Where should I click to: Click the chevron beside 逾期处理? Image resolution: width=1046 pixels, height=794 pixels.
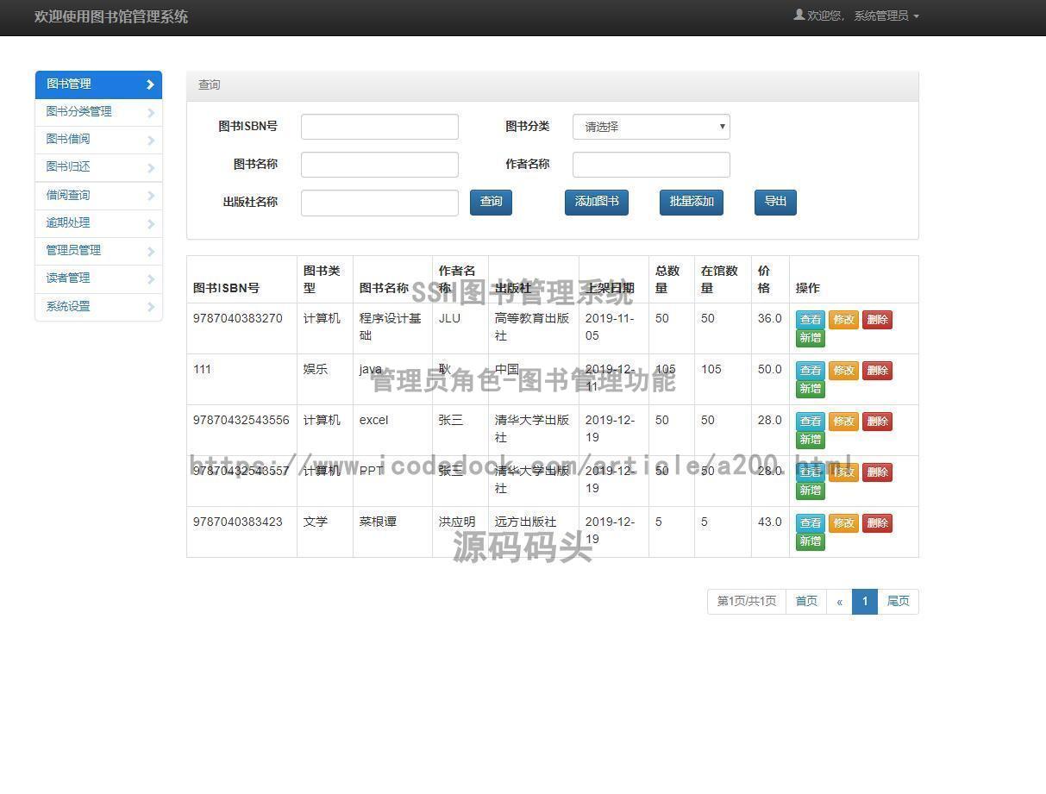tap(151, 222)
